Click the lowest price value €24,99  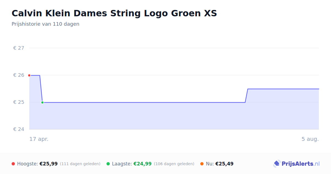[143, 164]
